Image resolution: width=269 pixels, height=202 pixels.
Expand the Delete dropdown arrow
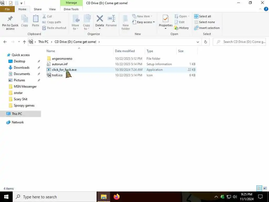tap(100, 28)
